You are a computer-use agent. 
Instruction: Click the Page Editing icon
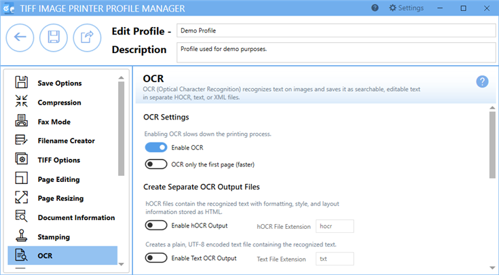pyautogui.click(x=21, y=178)
